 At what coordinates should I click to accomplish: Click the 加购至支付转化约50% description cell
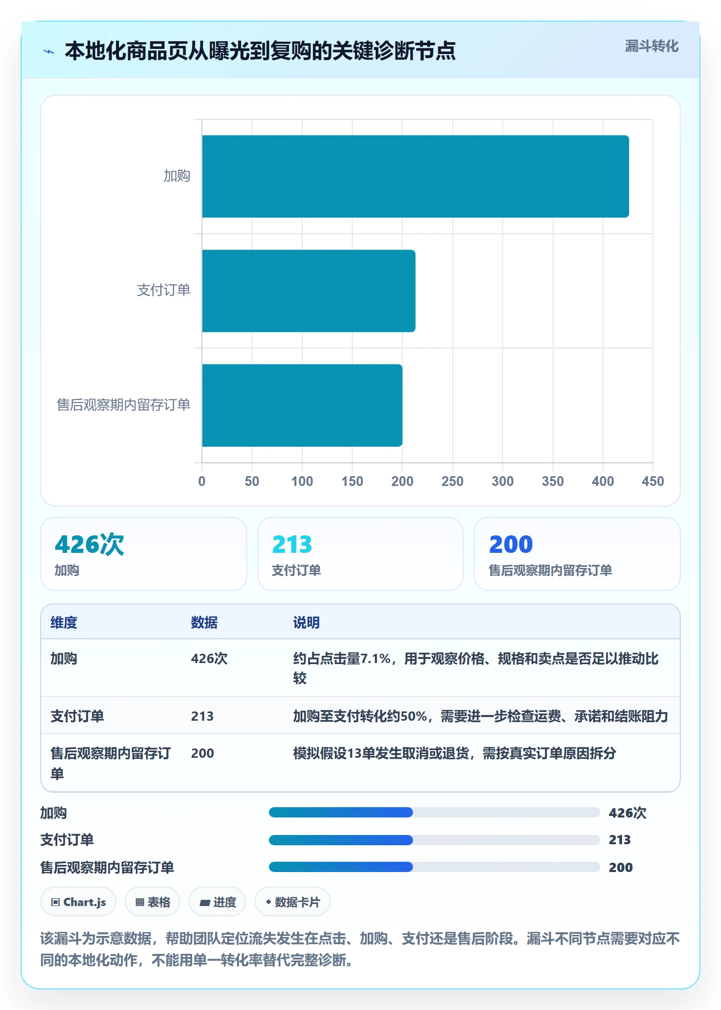pos(480,716)
